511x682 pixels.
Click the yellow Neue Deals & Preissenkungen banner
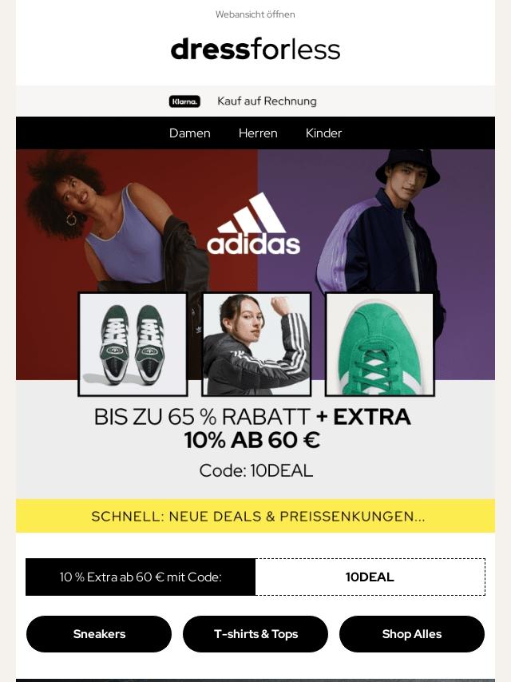point(255,516)
